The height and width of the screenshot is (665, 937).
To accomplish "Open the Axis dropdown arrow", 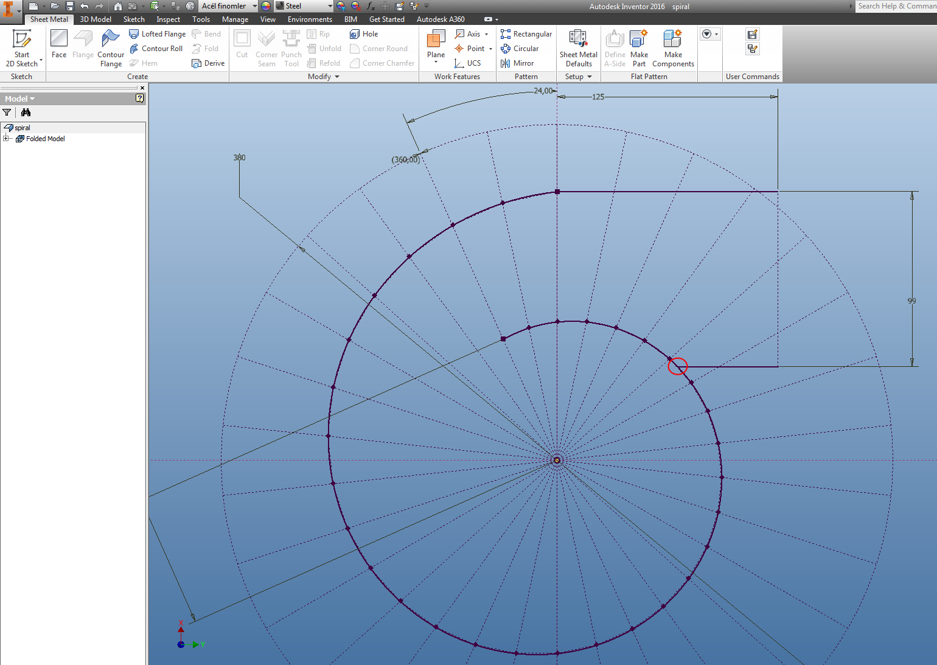I will tap(487, 34).
